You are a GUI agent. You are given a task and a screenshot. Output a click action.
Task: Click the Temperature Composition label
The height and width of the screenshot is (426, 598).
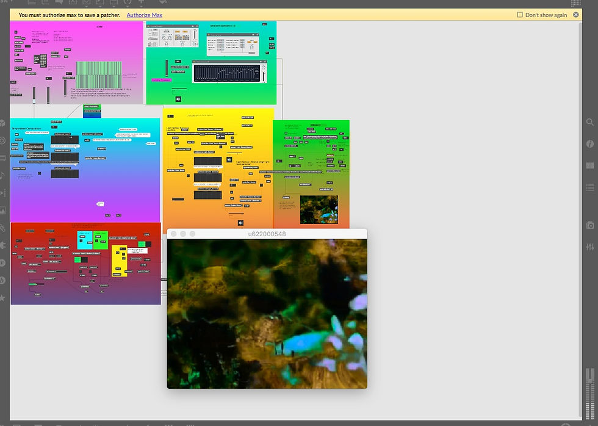coord(26,129)
